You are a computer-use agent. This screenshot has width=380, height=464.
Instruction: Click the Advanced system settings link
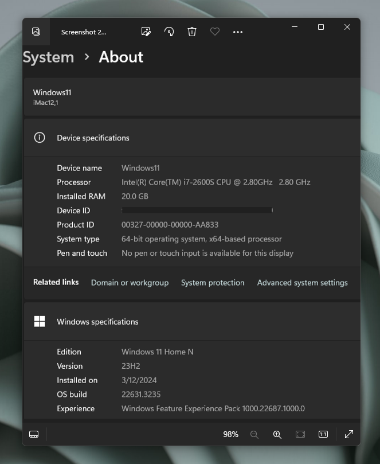pos(302,282)
